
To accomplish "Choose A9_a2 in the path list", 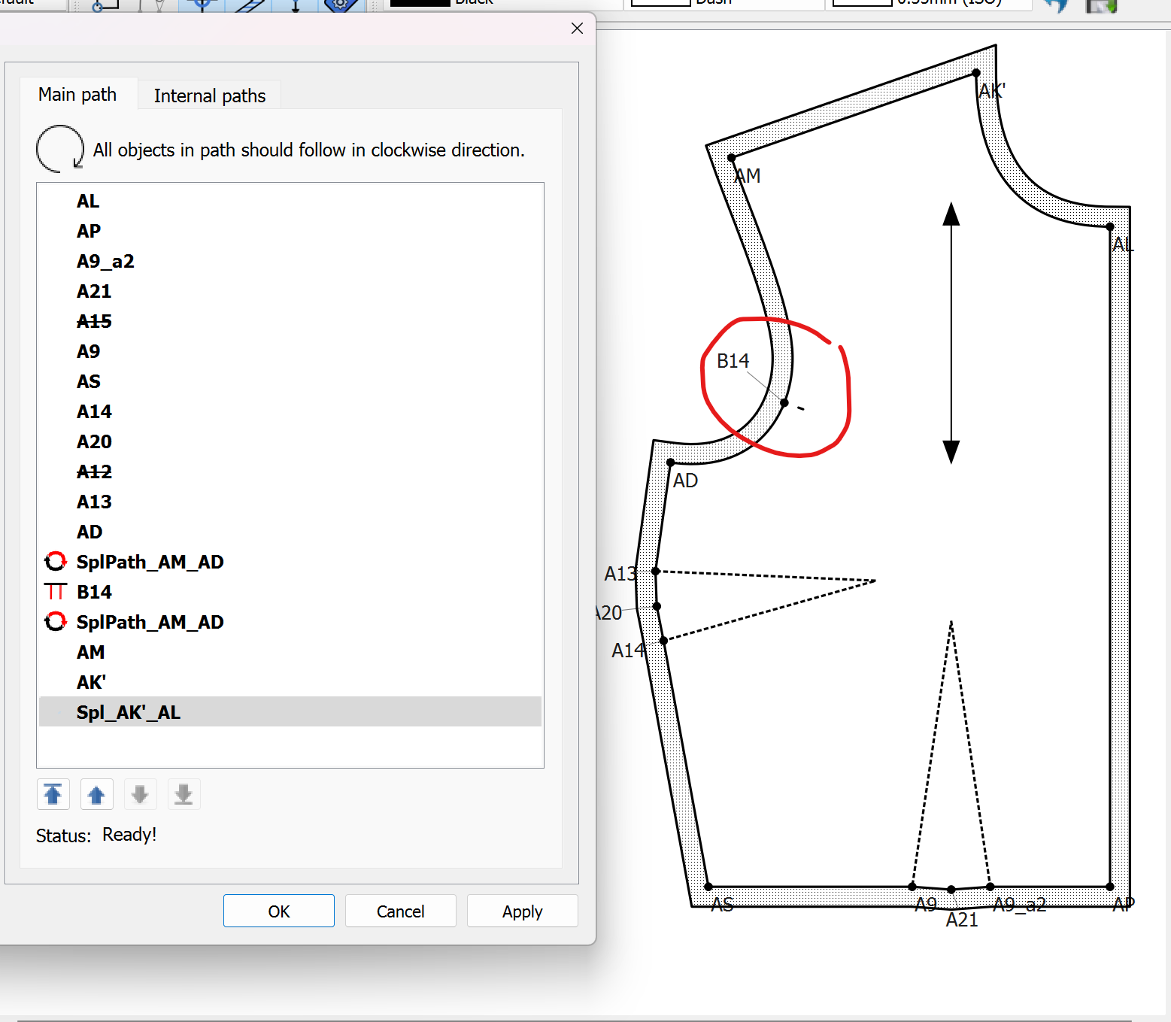I will [x=105, y=262].
